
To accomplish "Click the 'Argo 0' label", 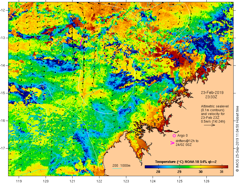I will (183, 136).
